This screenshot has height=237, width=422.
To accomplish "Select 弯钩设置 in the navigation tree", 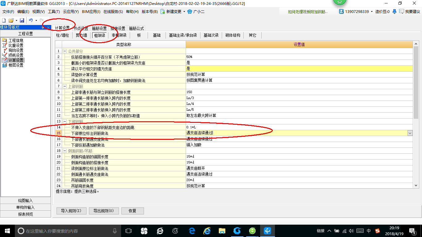I will (x=16, y=50).
